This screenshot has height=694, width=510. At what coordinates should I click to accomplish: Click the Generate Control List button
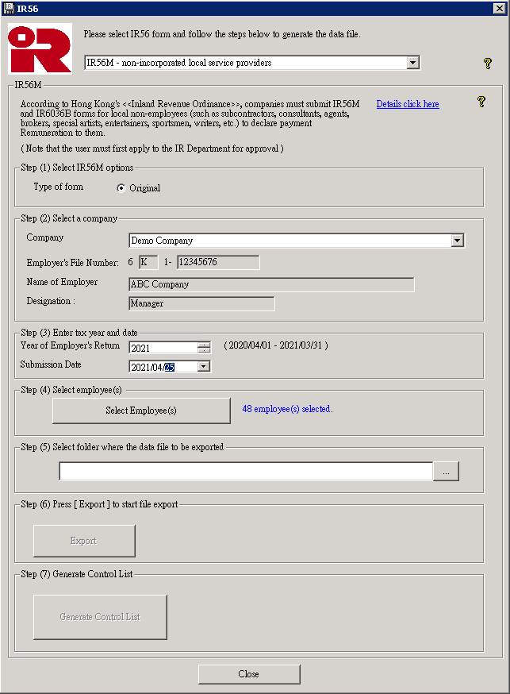(x=100, y=617)
